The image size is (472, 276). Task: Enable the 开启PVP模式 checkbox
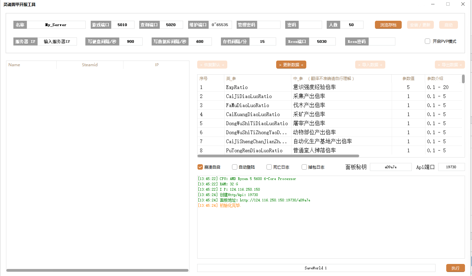pos(427,41)
